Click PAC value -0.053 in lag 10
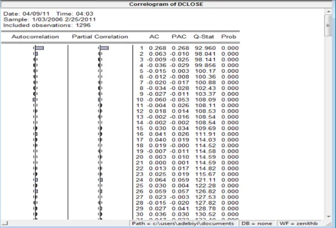Viewport: 336px width, 228px height. coord(179,100)
